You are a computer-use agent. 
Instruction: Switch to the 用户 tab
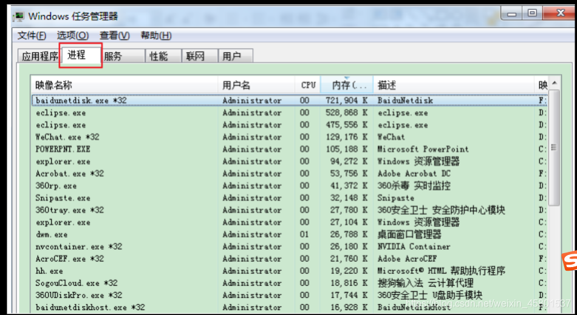pyautogui.click(x=235, y=56)
